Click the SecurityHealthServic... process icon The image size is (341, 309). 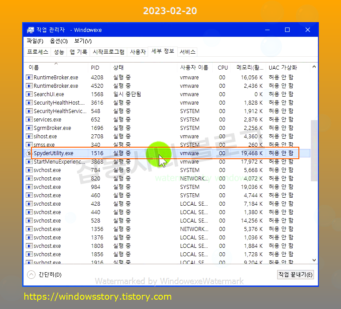(29, 111)
